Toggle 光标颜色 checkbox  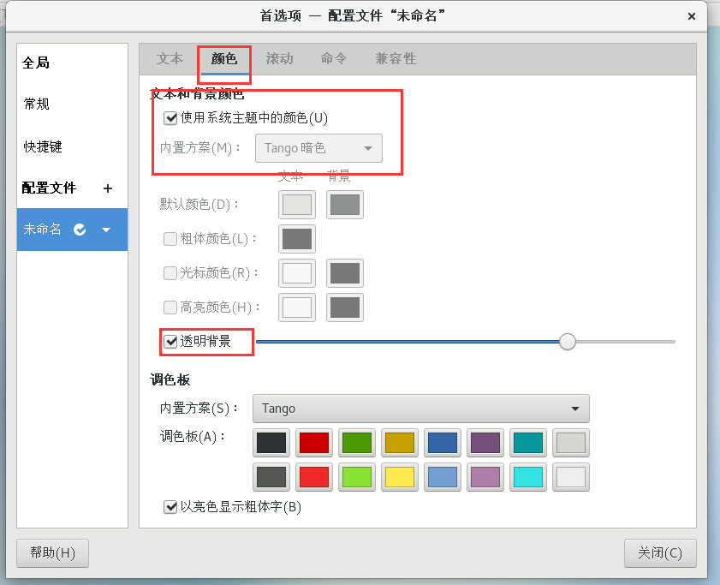point(170,273)
